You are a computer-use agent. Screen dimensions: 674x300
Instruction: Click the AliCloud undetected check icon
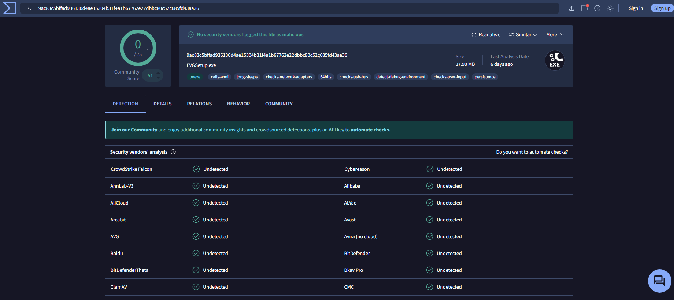coord(196,203)
